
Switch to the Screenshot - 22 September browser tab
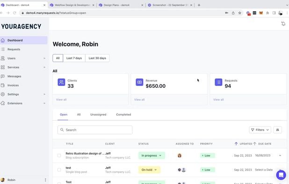pos(170,5)
